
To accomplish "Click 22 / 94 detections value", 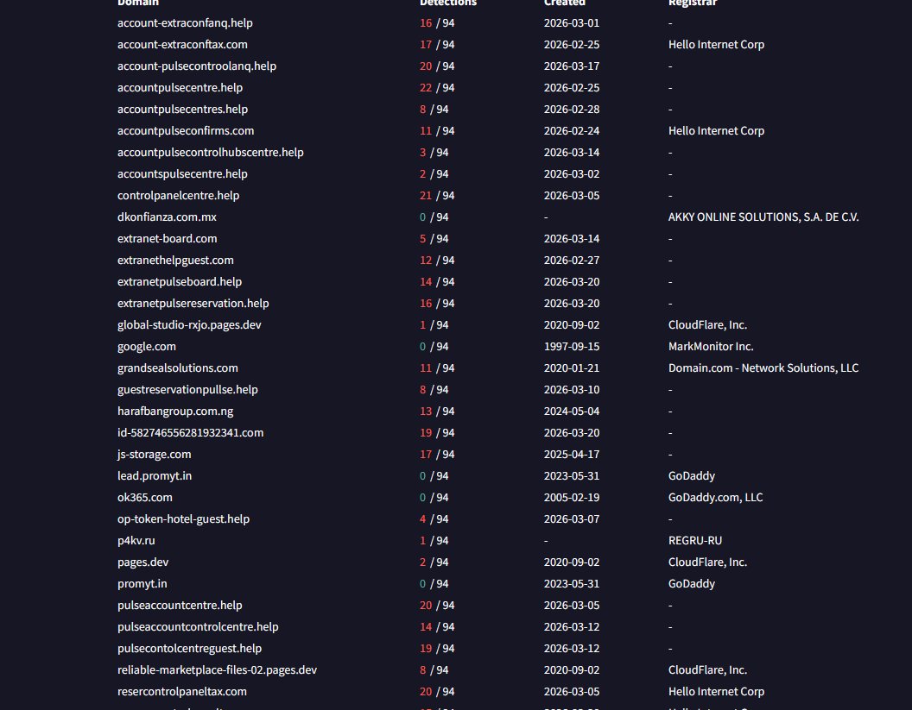I will [437, 87].
